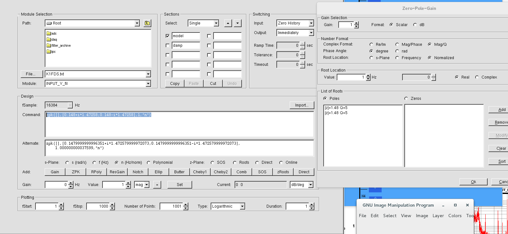508x234 pixels.
Task: Select dB gain format
Action: (x=415, y=25)
